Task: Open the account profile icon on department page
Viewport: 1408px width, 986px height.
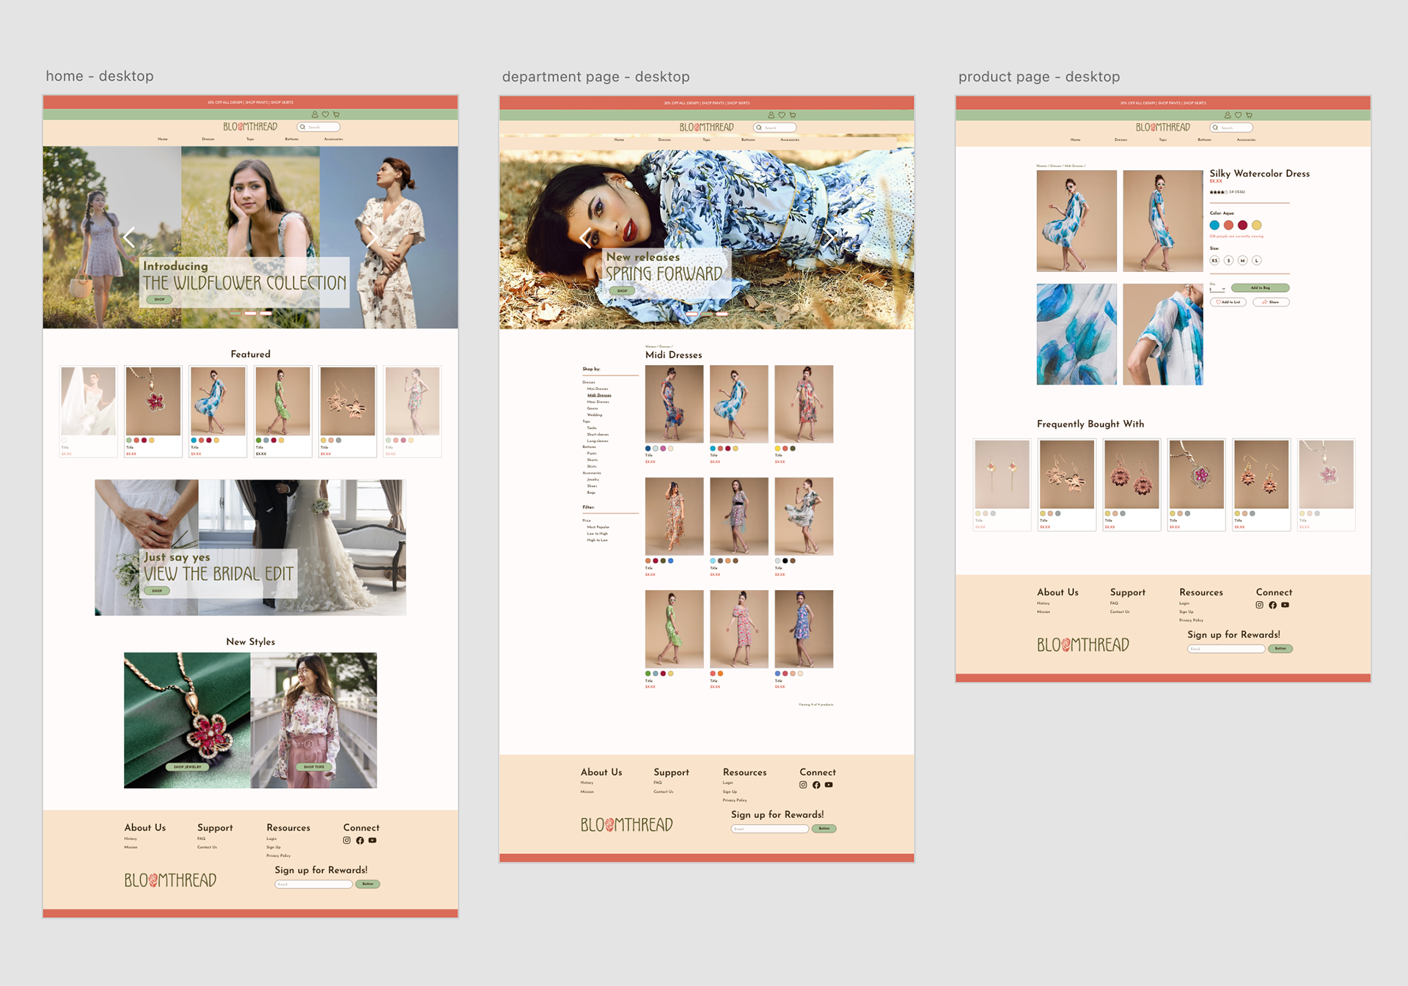Action: (771, 115)
